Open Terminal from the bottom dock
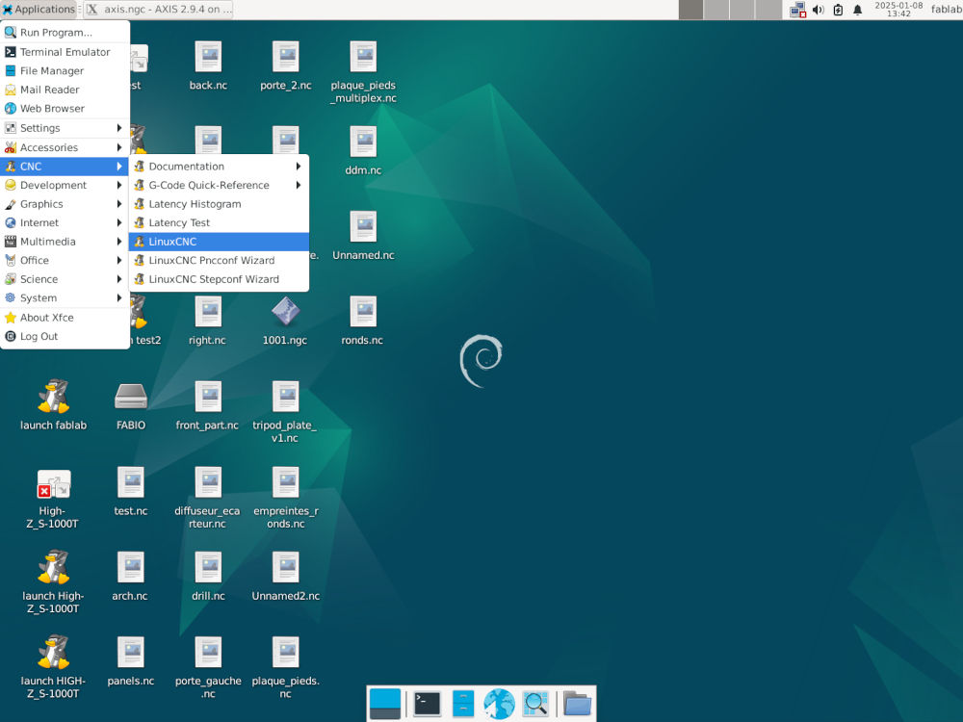This screenshot has width=963, height=722. click(427, 704)
